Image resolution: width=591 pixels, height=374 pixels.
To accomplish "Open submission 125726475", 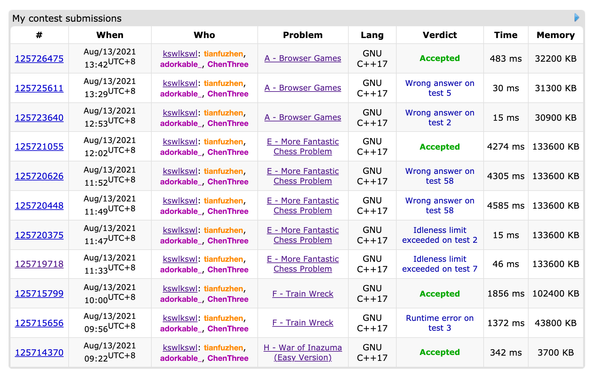I will [39, 59].
